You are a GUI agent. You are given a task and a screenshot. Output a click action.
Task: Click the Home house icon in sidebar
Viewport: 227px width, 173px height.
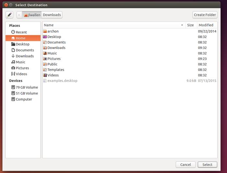13,38
